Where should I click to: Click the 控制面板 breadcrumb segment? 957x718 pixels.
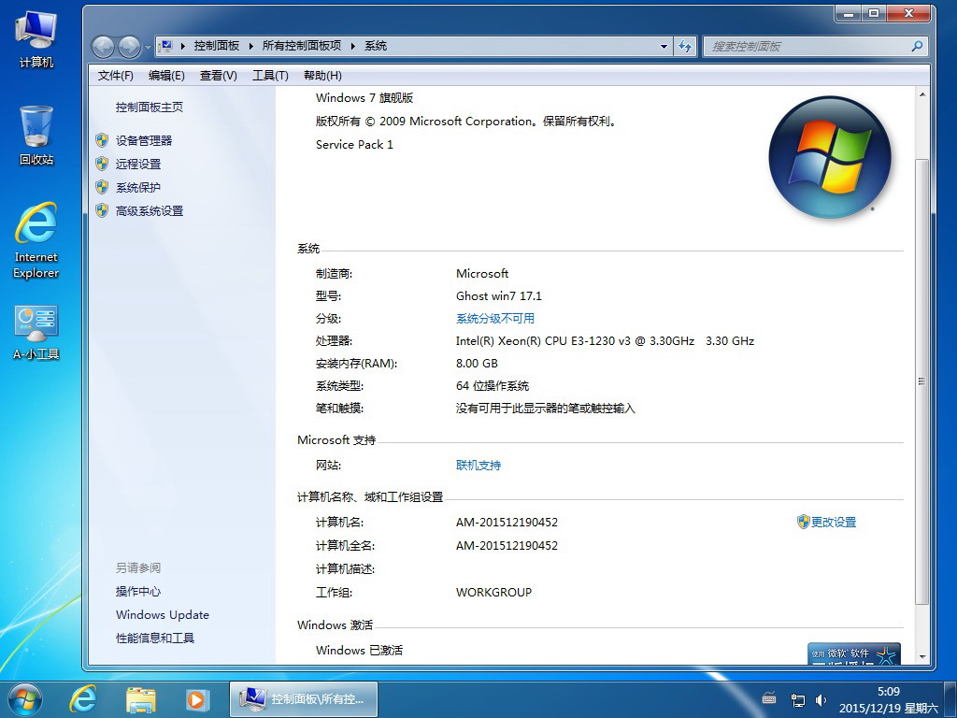[x=217, y=46]
